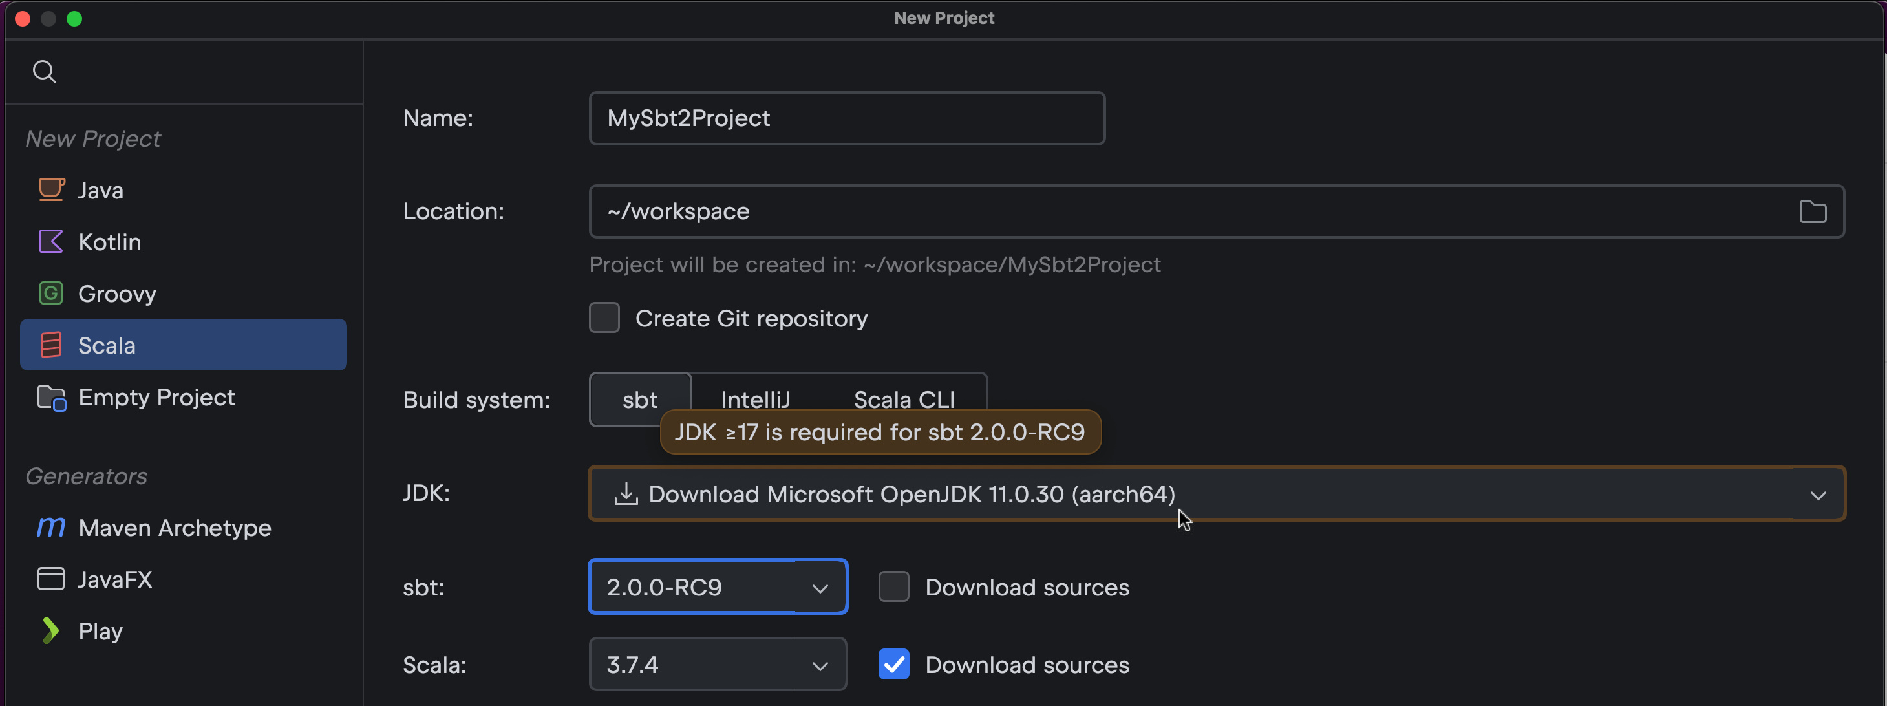Switch build system to IntelliJ
Viewport: 1887px width, 706px height.
pyautogui.click(x=755, y=399)
